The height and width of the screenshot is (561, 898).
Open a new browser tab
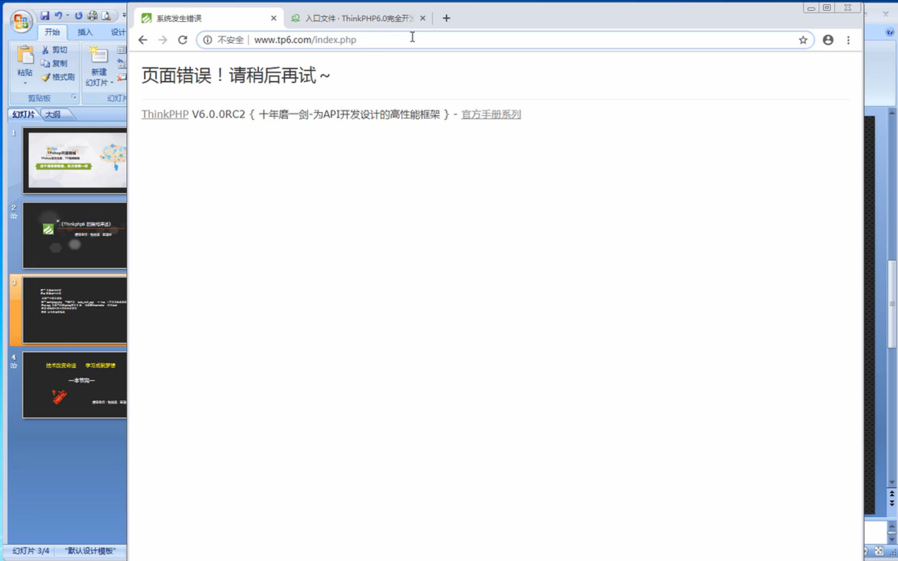pyautogui.click(x=446, y=18)
